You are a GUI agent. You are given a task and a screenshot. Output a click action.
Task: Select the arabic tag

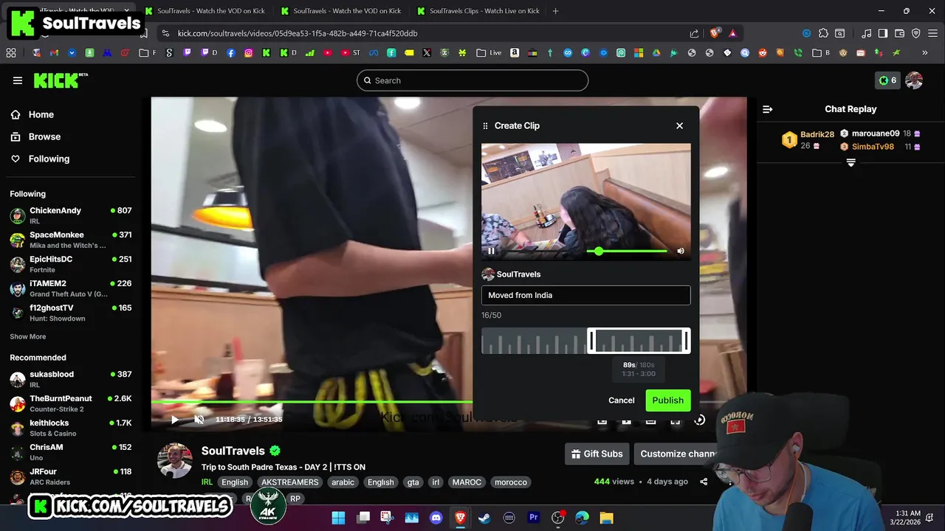[x=343, y=482]
